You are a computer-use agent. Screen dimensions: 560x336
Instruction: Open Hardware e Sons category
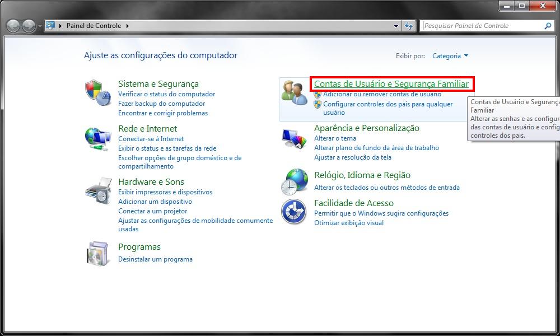[x=151, y=182]
